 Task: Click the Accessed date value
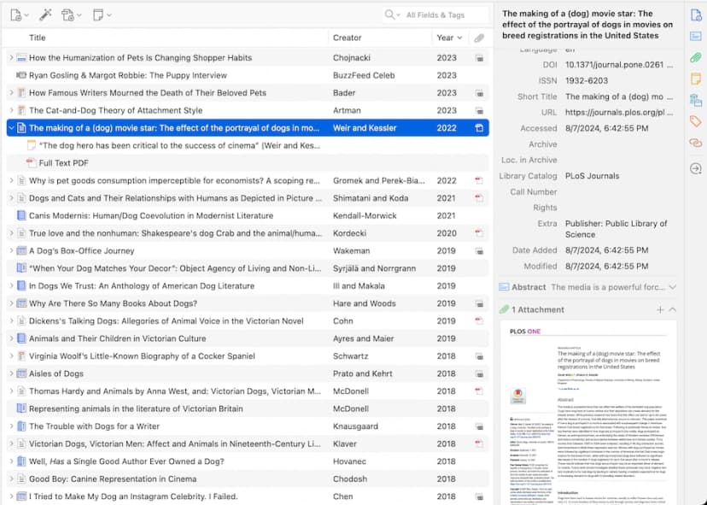click(x=606, y=128)
